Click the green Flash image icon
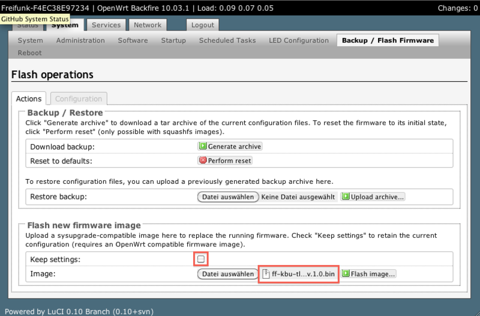 [346, 273]
